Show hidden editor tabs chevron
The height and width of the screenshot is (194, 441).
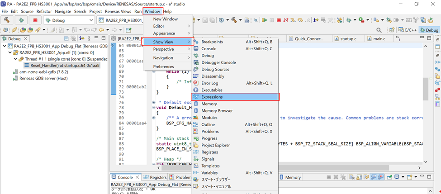398,38
